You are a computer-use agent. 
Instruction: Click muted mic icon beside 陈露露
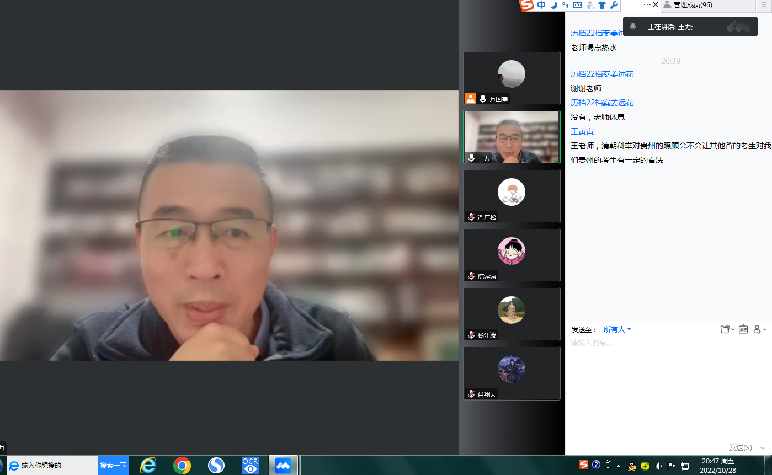(471, 276)
